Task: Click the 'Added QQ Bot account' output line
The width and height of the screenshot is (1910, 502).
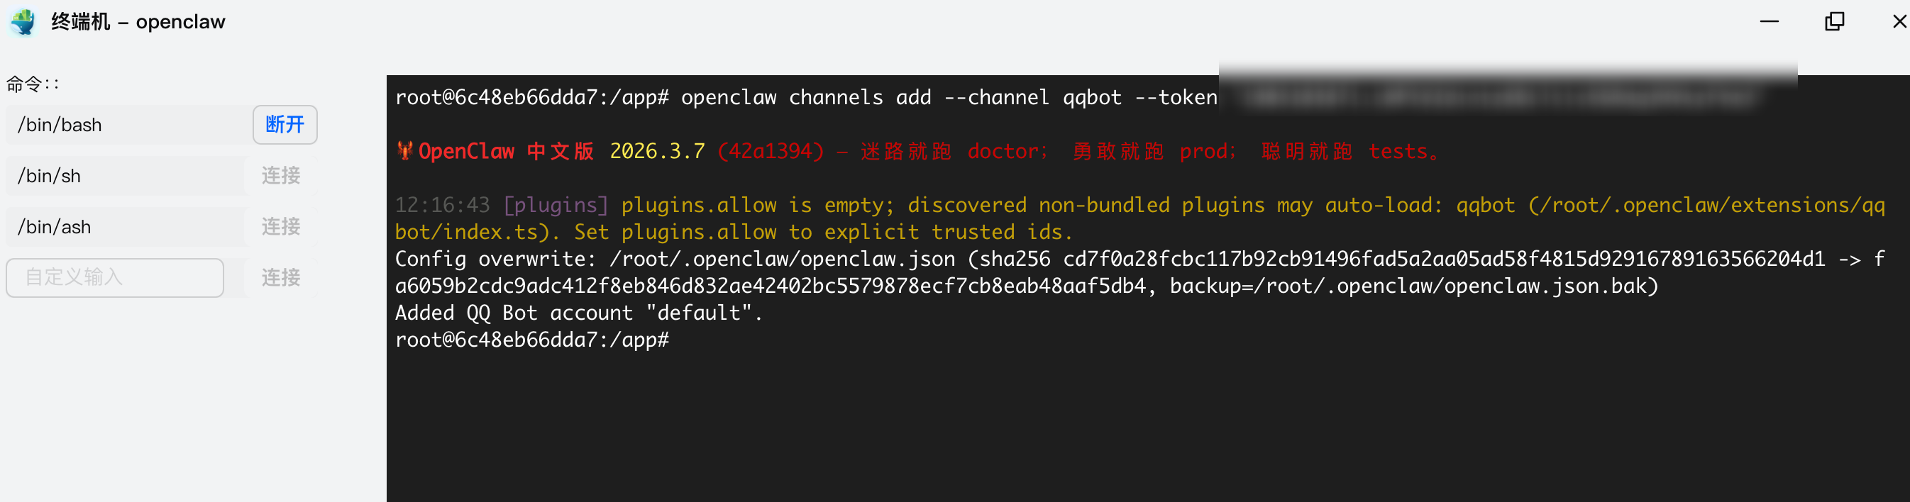Action: (578, 313)
